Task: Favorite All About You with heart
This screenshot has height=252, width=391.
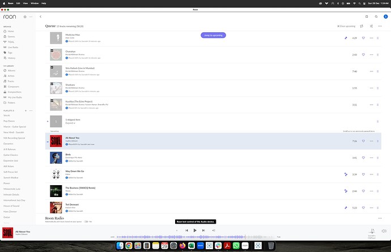Action: [x=363, y=141]
